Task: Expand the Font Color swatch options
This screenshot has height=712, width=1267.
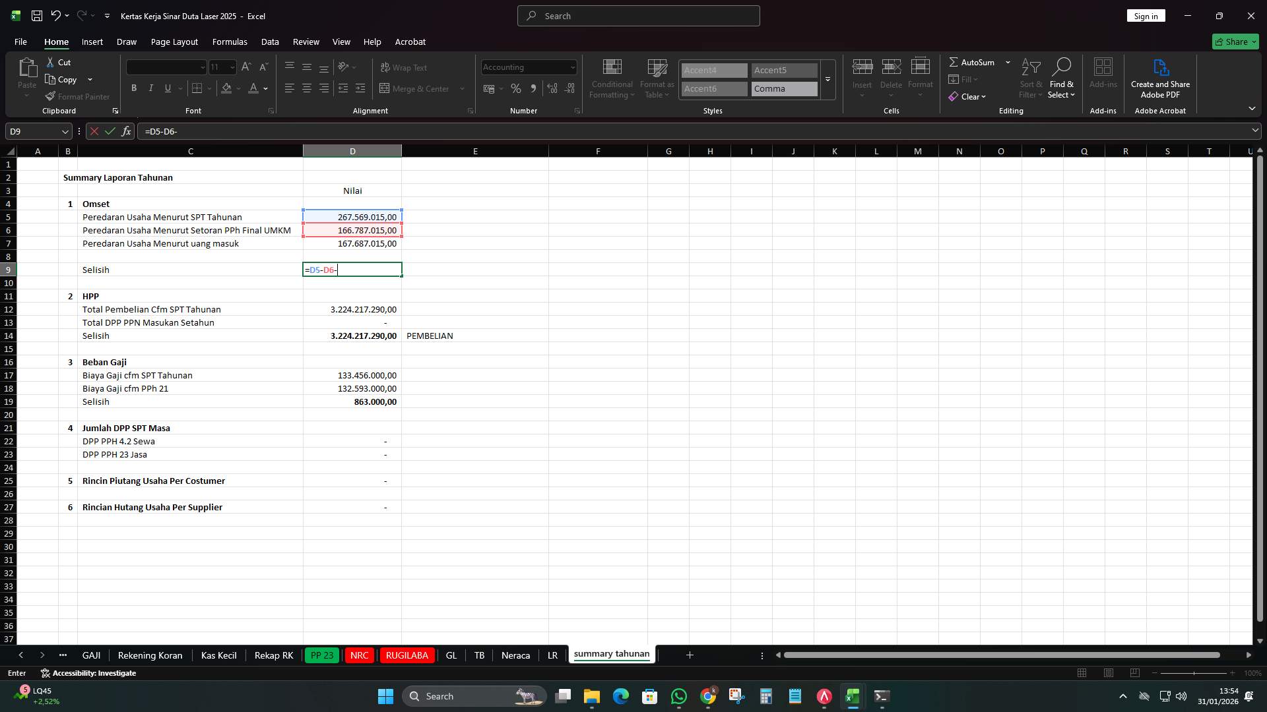Action: pyautogui.click(x=265, y=89)
